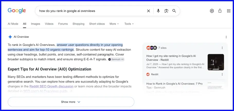Click the Reddit source name label
The height and width of the screenshot is (111, 234).
[155, 74]
